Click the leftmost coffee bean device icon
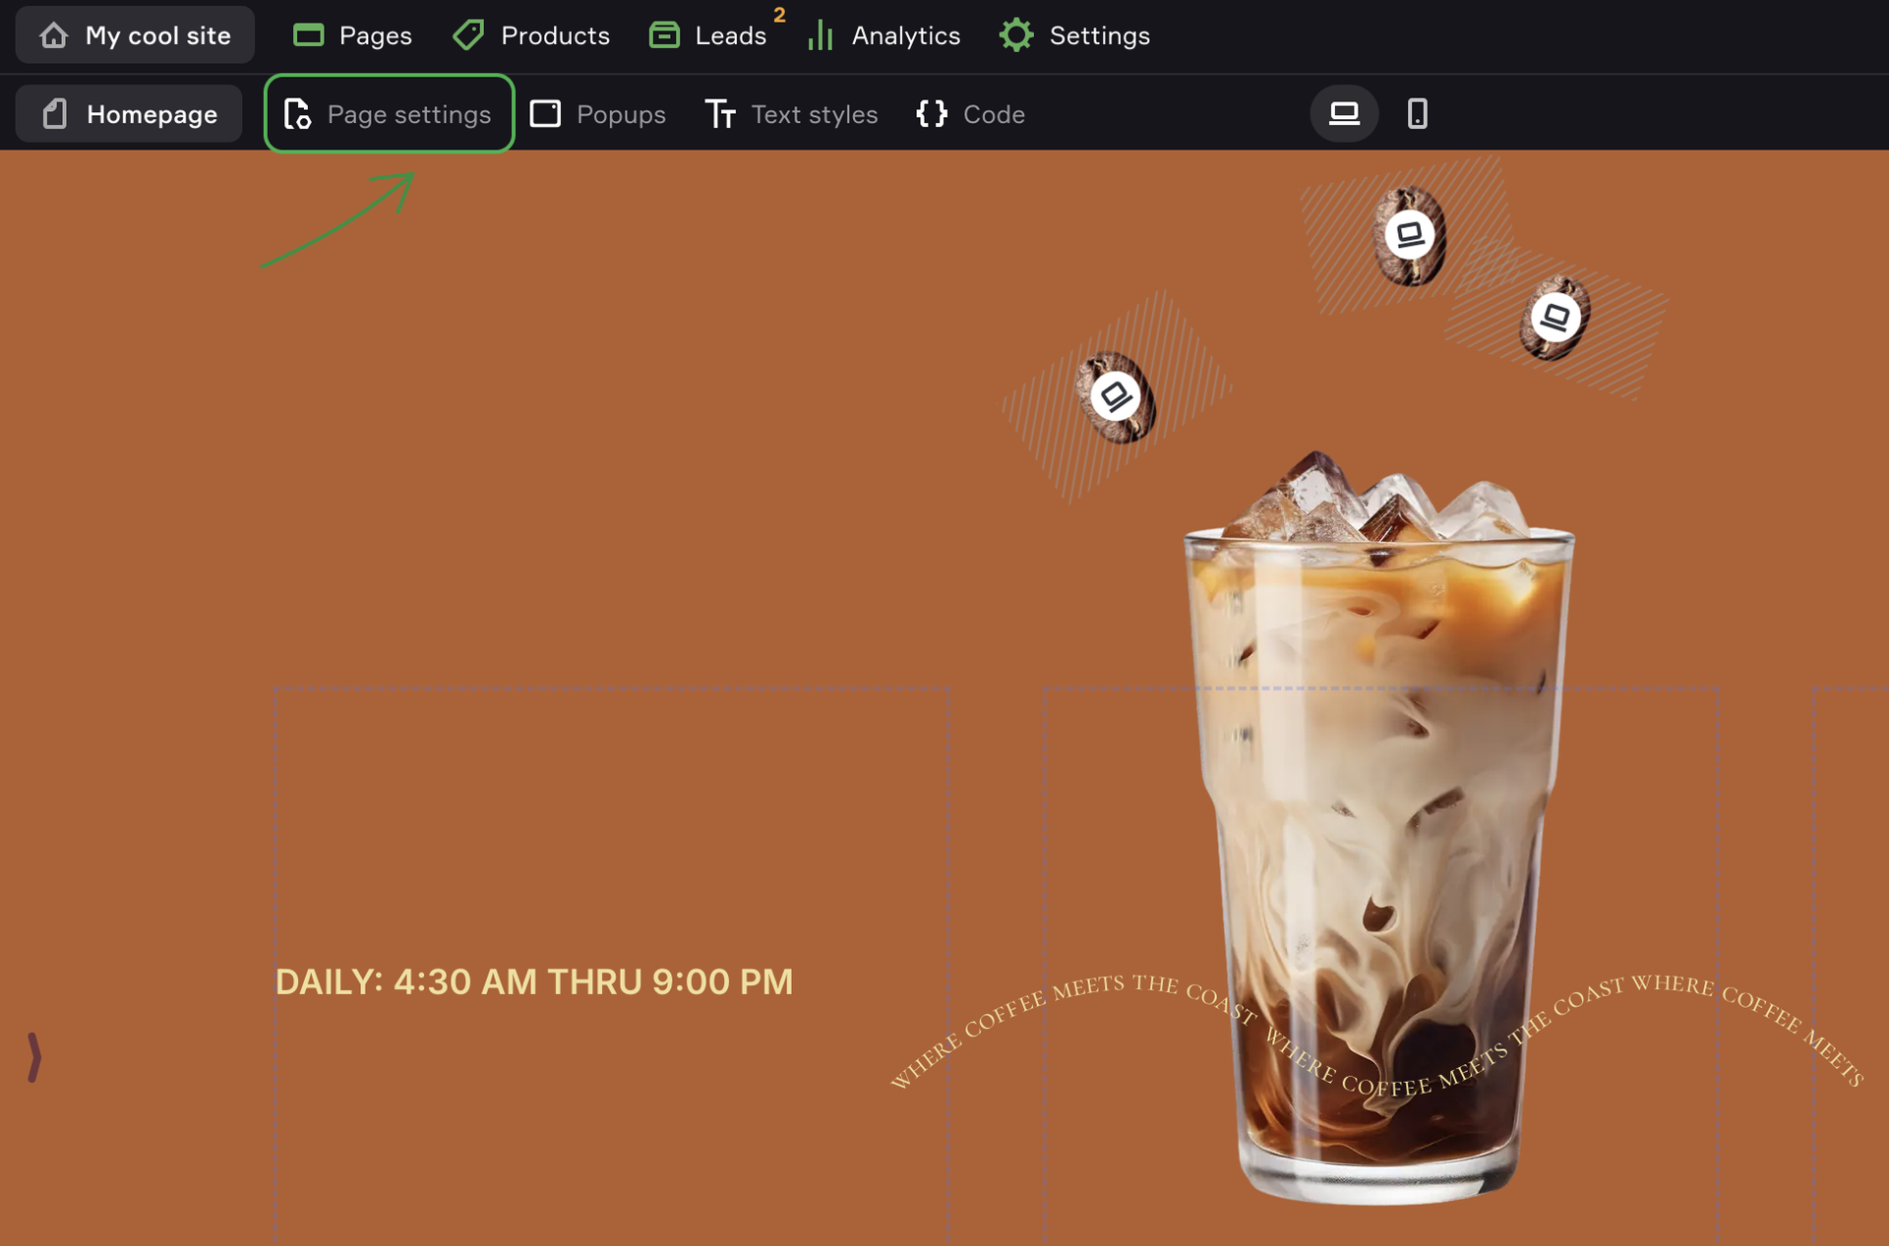 pos(1115,396)
